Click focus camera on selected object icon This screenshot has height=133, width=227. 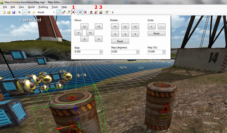tap(85, 12)
